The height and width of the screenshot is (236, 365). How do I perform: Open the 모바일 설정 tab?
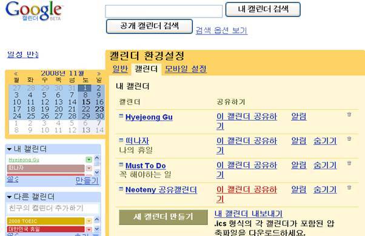point(186,69)
